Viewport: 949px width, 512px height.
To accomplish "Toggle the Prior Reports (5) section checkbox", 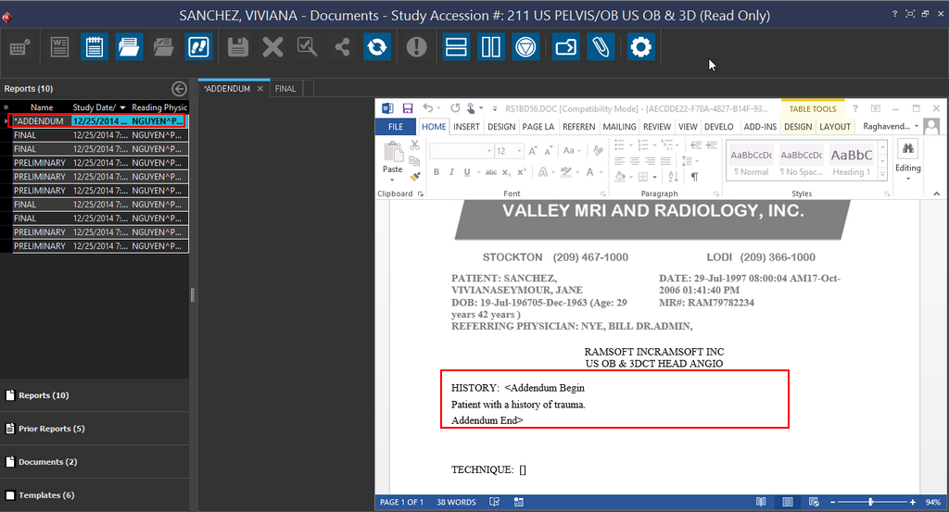I will (x=10, y=429).
